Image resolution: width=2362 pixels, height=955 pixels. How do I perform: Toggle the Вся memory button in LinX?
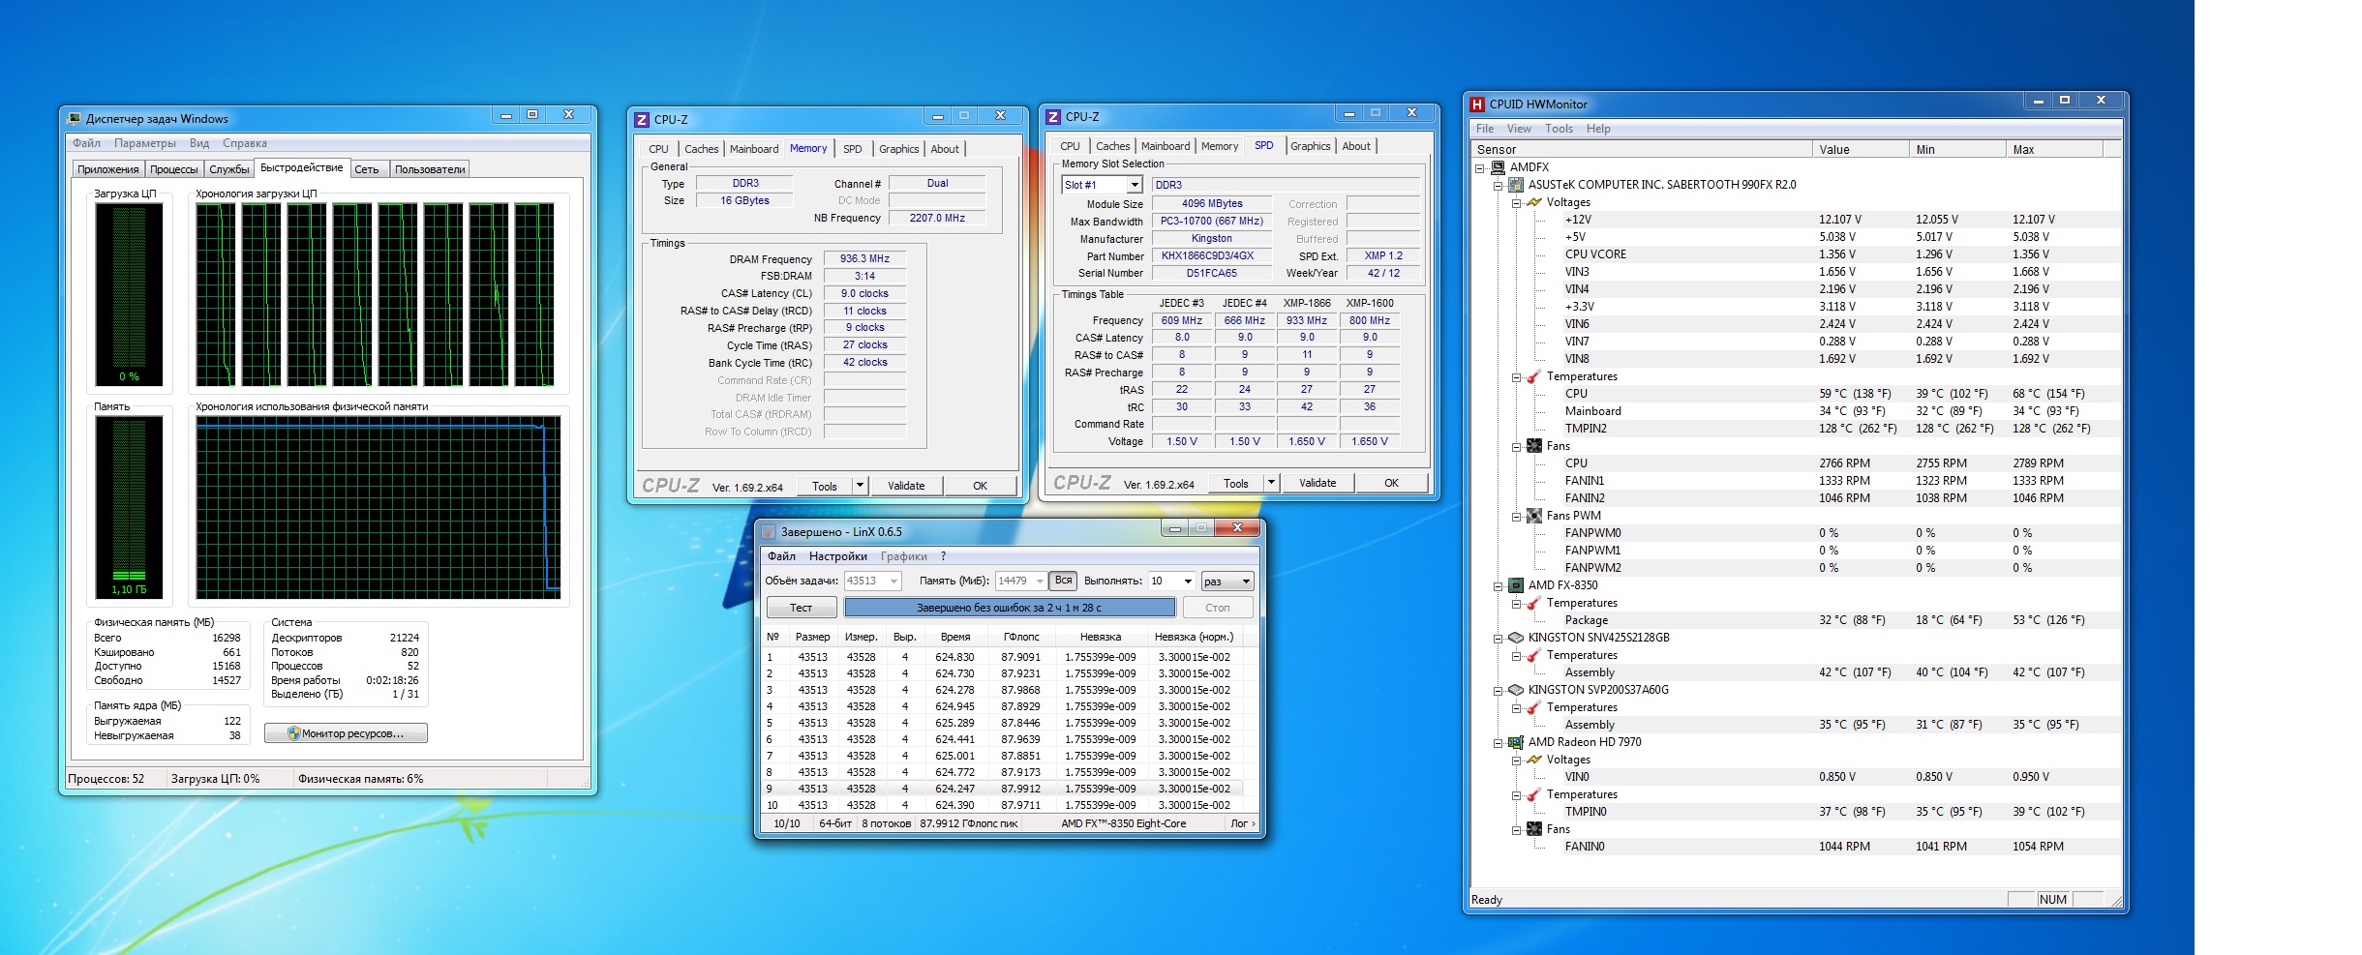(1063, 581)
